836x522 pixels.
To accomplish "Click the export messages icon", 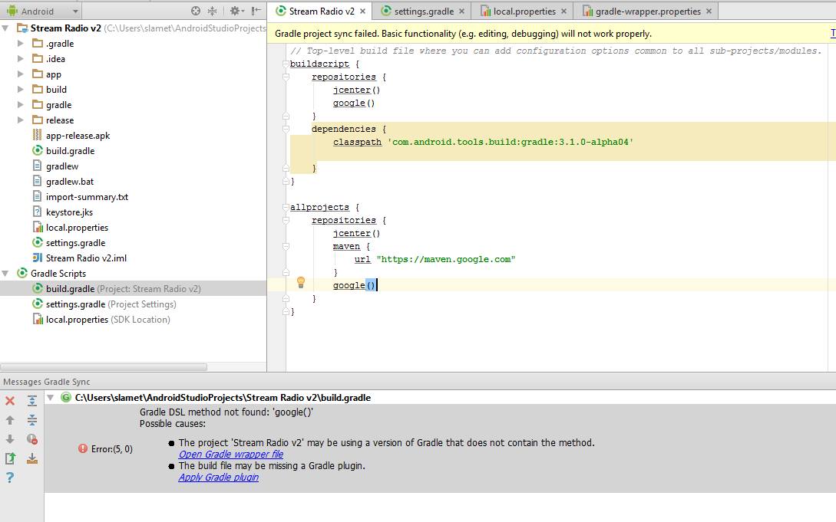I will click(10, 458).
